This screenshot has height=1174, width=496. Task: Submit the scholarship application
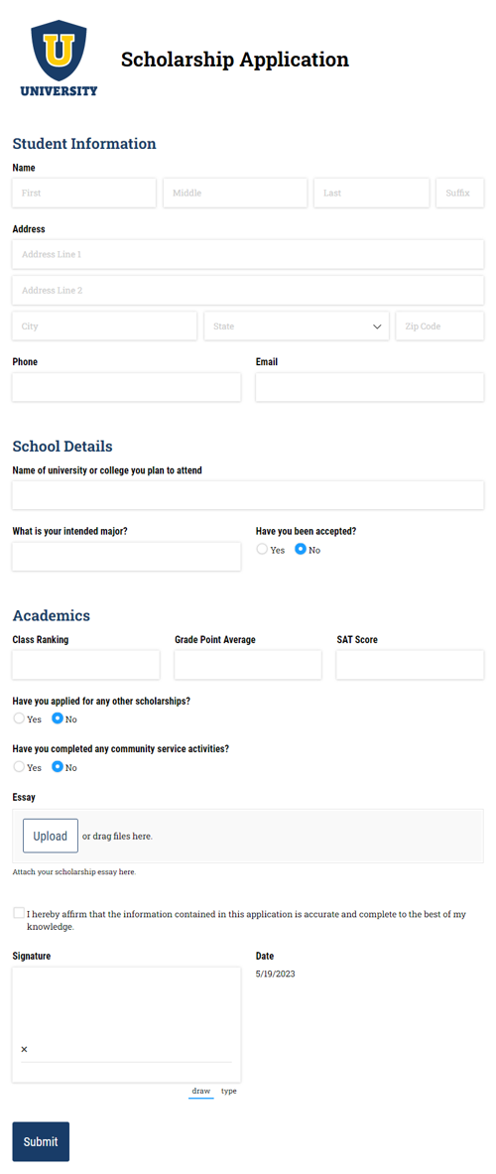(x=41, y=1141)
